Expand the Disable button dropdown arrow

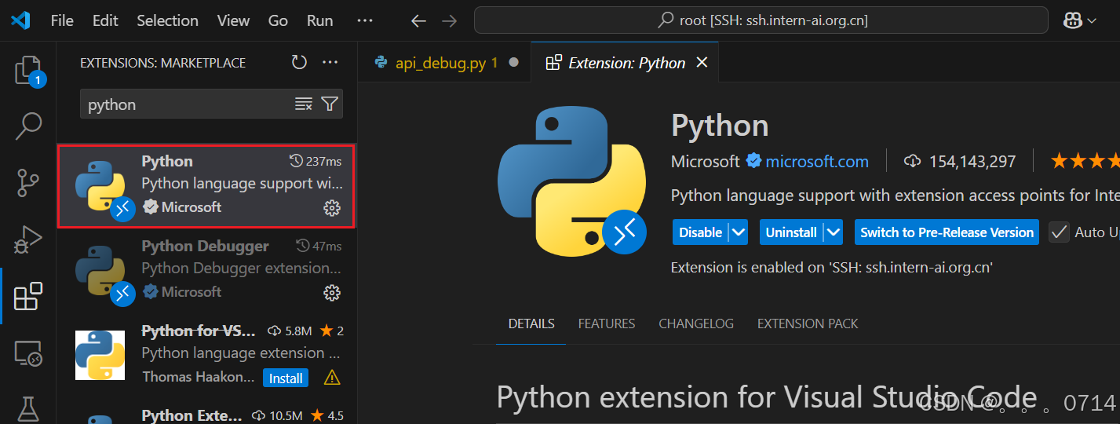tap(738, 232)
